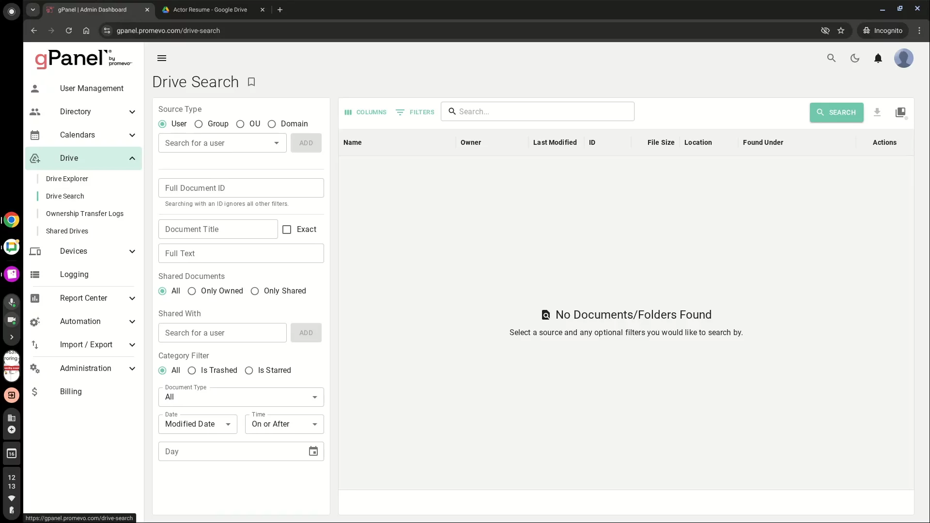
Task: Click the Full Document ID field
Action: point(241,188)
